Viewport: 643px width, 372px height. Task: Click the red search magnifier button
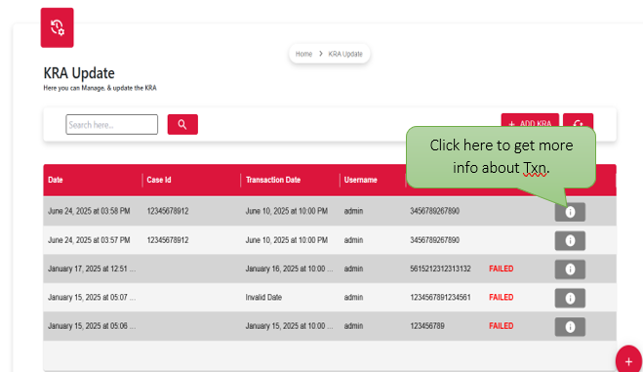(182, 124)
